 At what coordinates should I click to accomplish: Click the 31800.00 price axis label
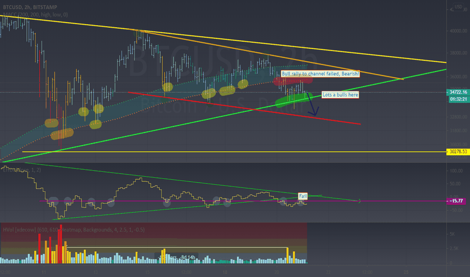(458, 130)
